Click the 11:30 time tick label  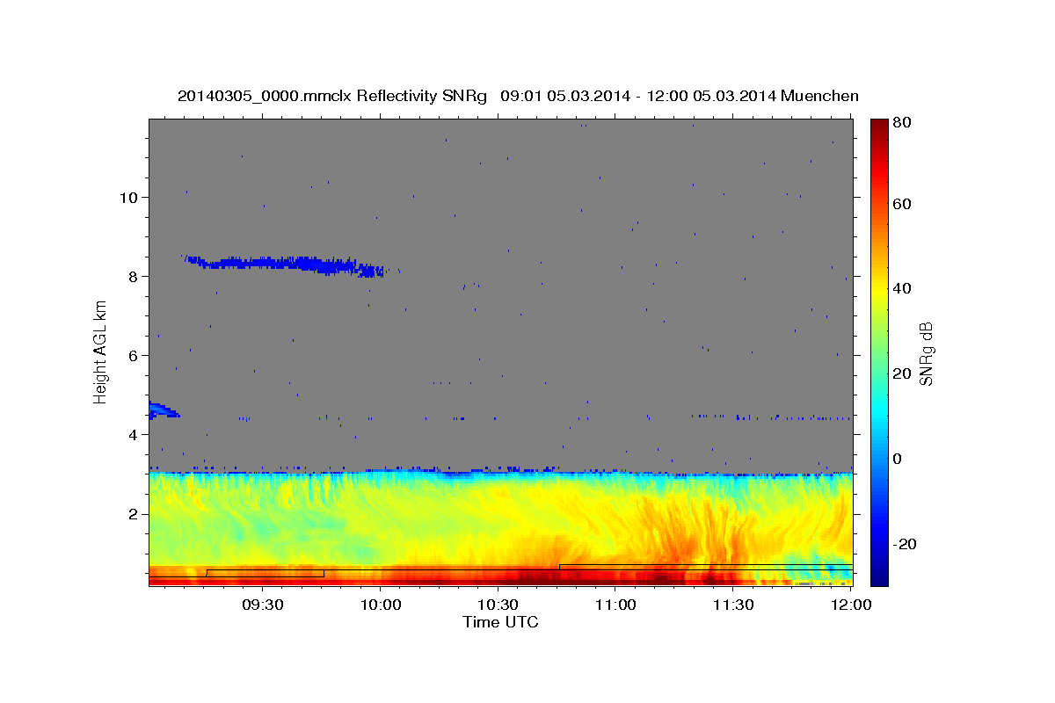tap(732, 605)
